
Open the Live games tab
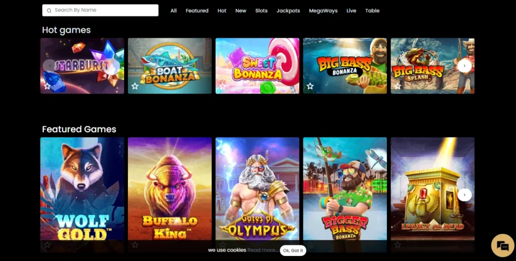pos(351,11)
